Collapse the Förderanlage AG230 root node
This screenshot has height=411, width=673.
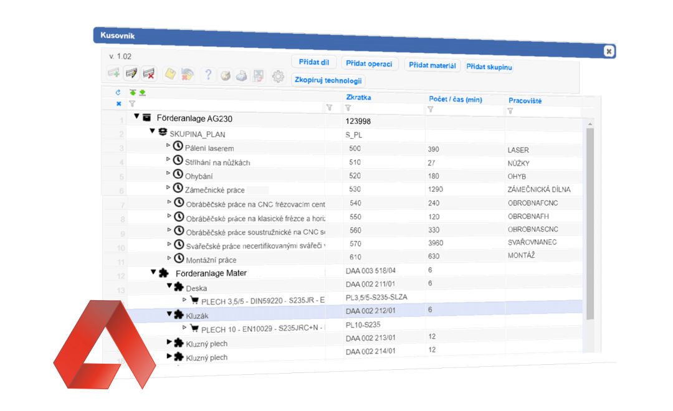click(x=136, y=116)
